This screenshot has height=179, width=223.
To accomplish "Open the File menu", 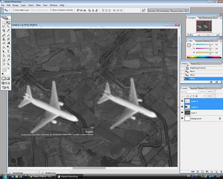I will click(x=3, y=5).
